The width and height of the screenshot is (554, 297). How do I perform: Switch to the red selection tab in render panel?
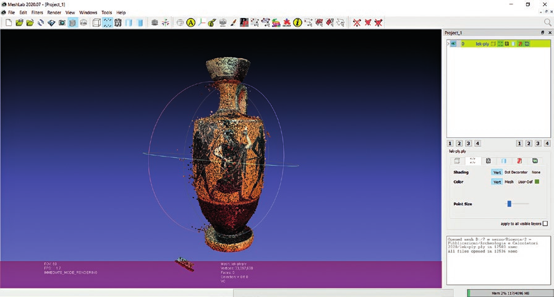[x=519, y=161]
